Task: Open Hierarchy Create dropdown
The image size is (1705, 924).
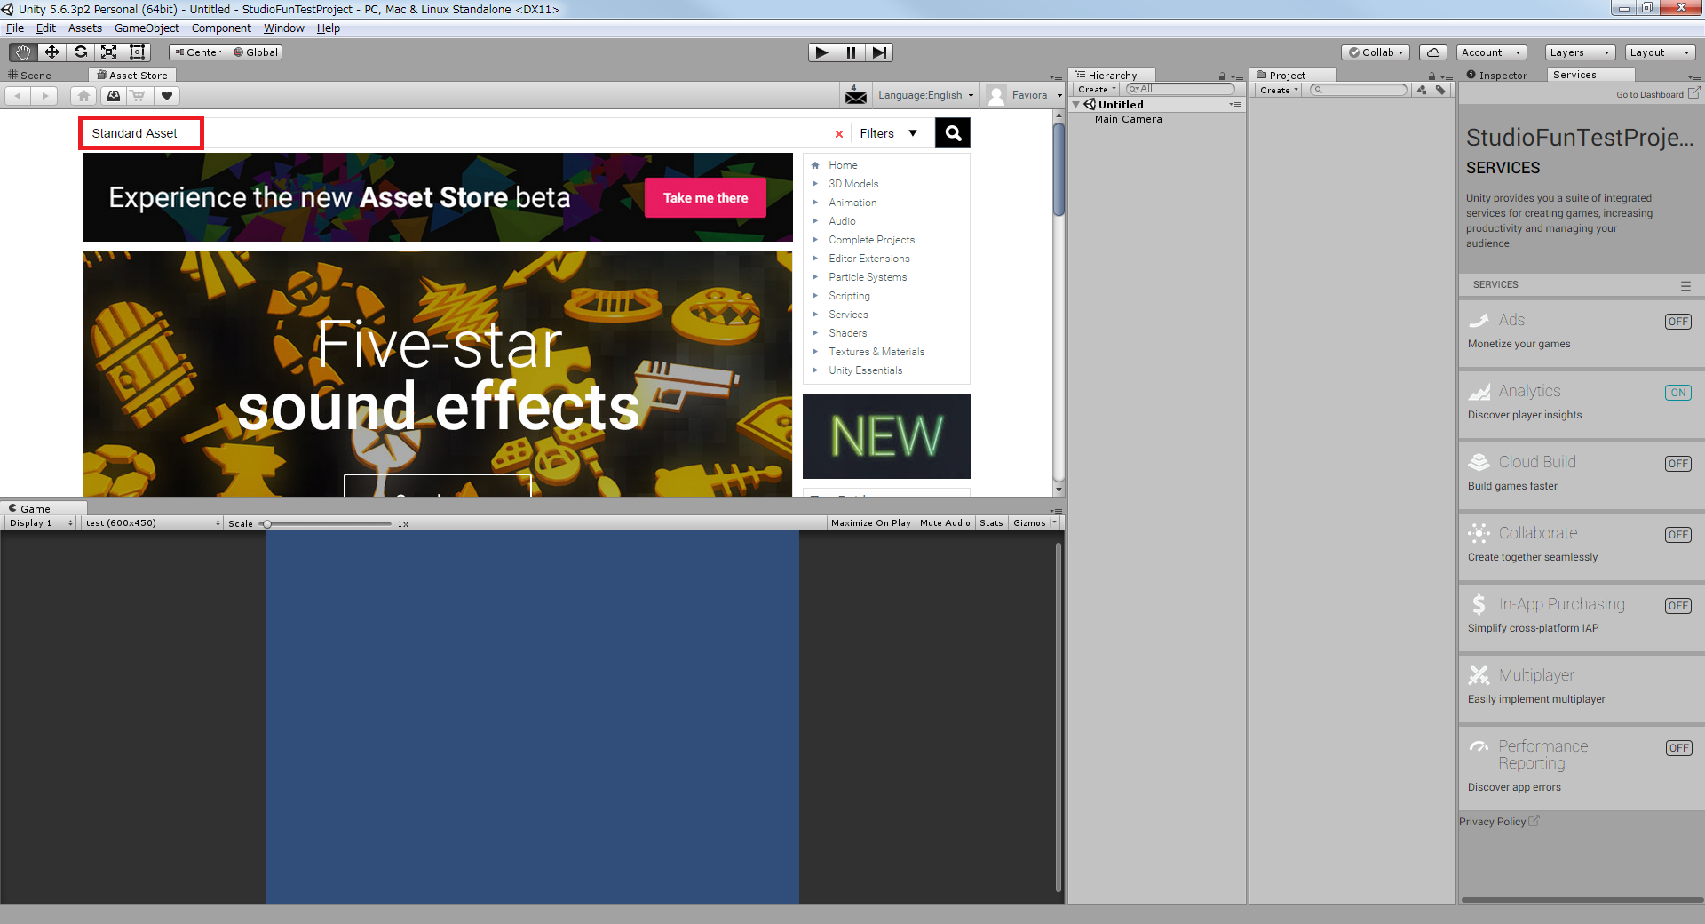Action: pyautogui.click(x=1097, y=90)
